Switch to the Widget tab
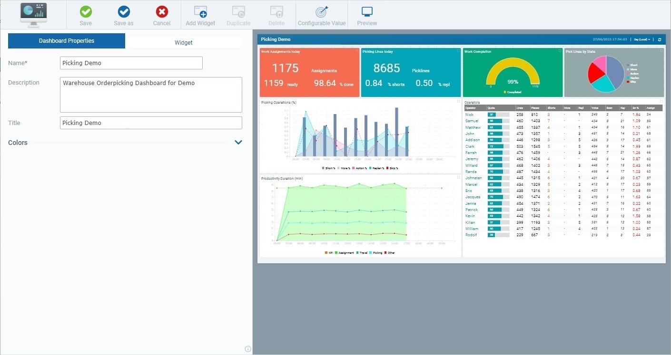Viewport: 671px width, 355px height. coord(183,42)
